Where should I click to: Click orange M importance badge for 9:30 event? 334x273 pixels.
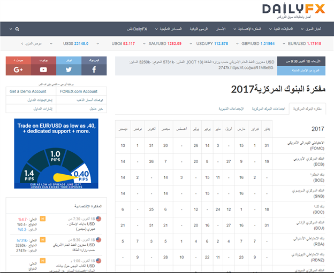[43, 240]
